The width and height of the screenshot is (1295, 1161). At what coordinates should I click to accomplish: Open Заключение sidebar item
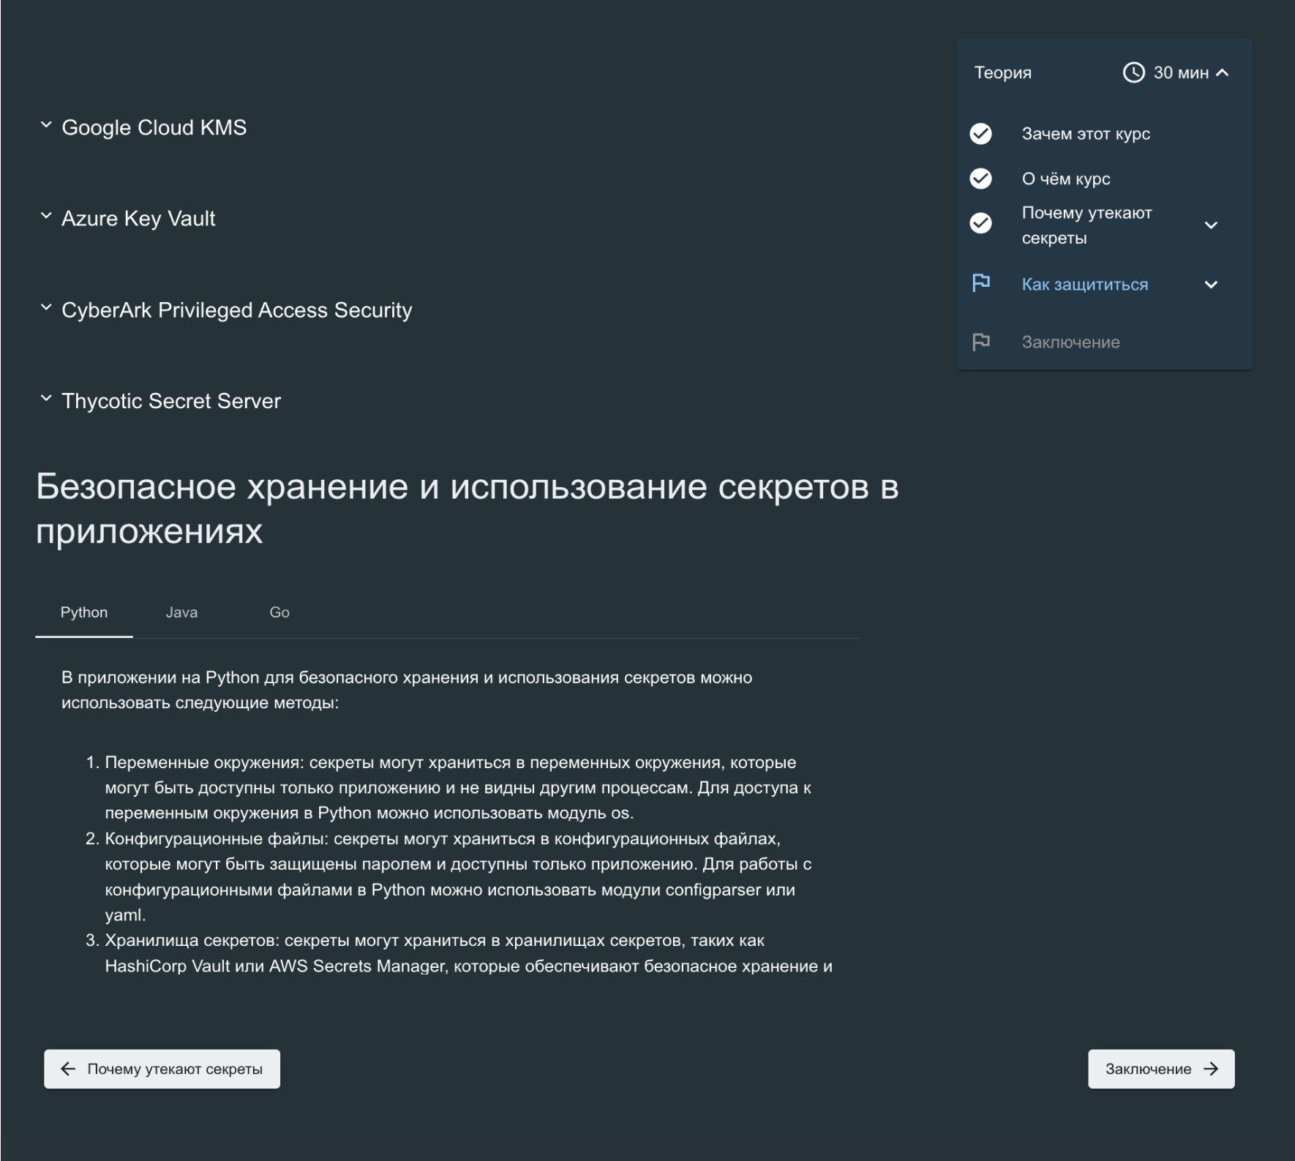tap(1070, 342)
